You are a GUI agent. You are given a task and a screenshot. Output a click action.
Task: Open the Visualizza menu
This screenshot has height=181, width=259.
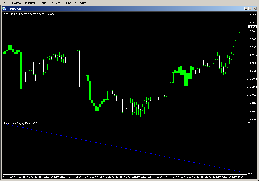tap(15, 3)
